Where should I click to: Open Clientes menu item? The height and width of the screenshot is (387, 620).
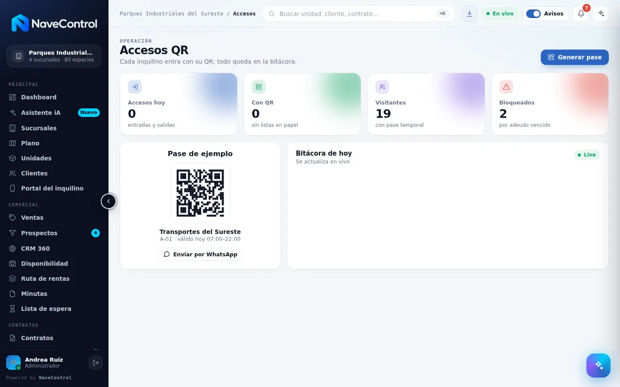[x=54, y=173]
